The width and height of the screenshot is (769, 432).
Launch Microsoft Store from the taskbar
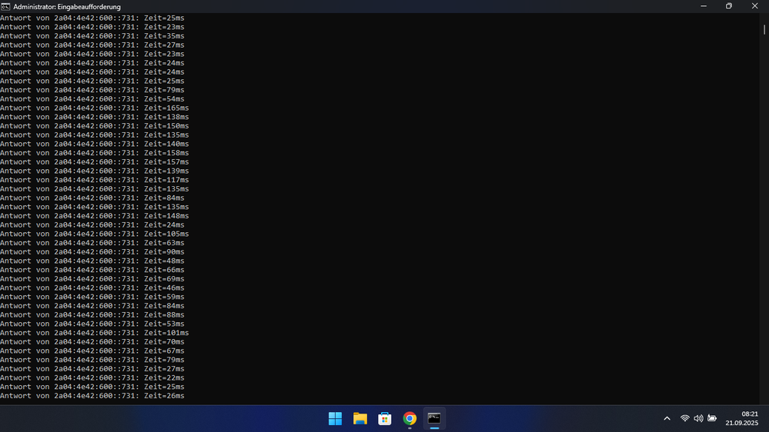pyautogui.click(x=385, y=419)
